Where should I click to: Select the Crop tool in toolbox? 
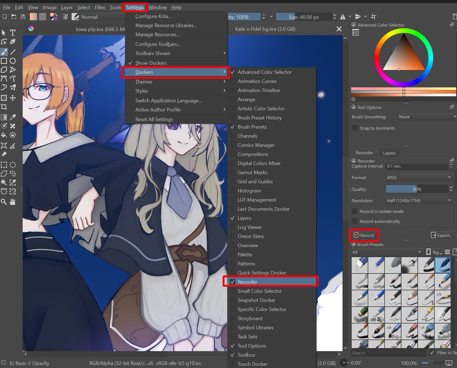(x=4, y=107)
